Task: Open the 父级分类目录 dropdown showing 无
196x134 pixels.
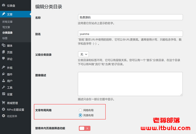Action: [x=83, y=54]
